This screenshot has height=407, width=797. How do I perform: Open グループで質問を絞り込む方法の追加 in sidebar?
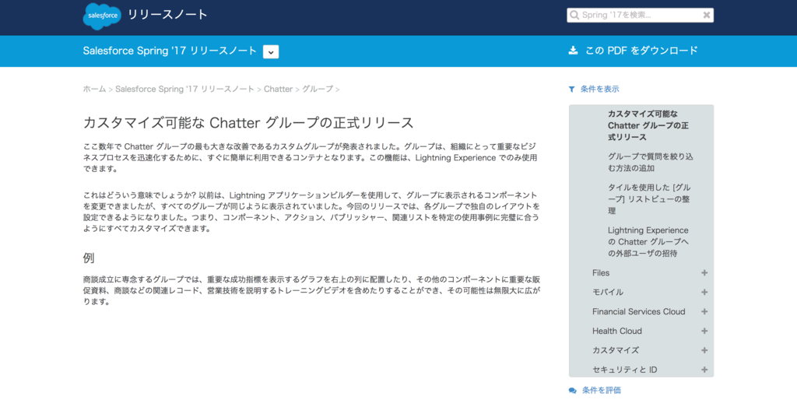[x=650, y=162]
